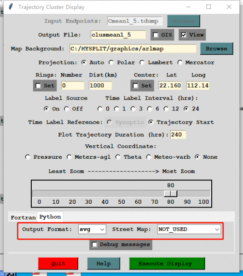Enable the GIS checkbox

click(156, 35)
